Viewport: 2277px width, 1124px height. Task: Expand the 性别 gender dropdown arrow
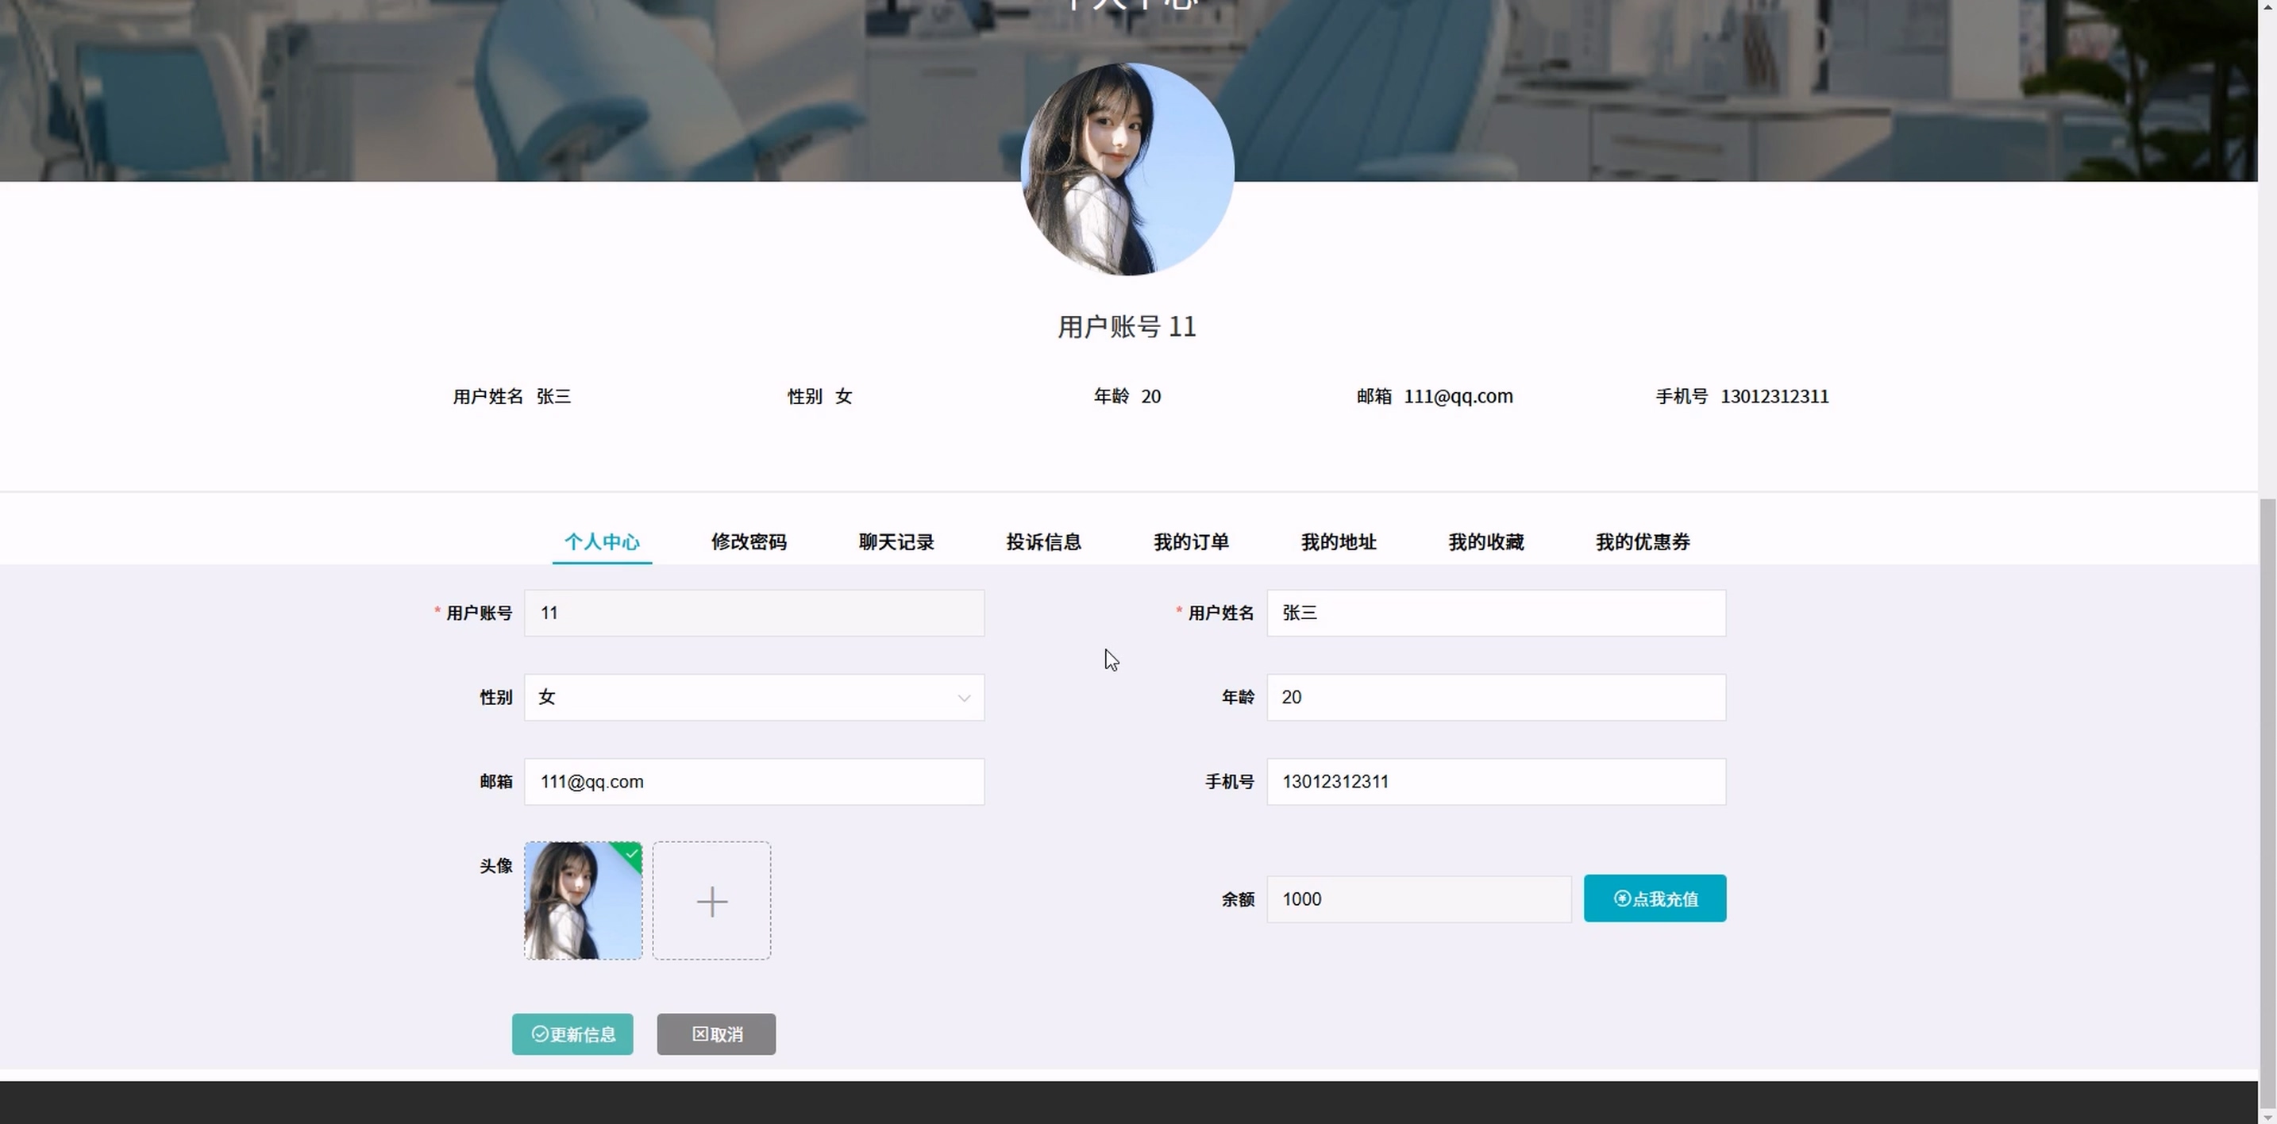pyautogui.click(x=964, y=698)
